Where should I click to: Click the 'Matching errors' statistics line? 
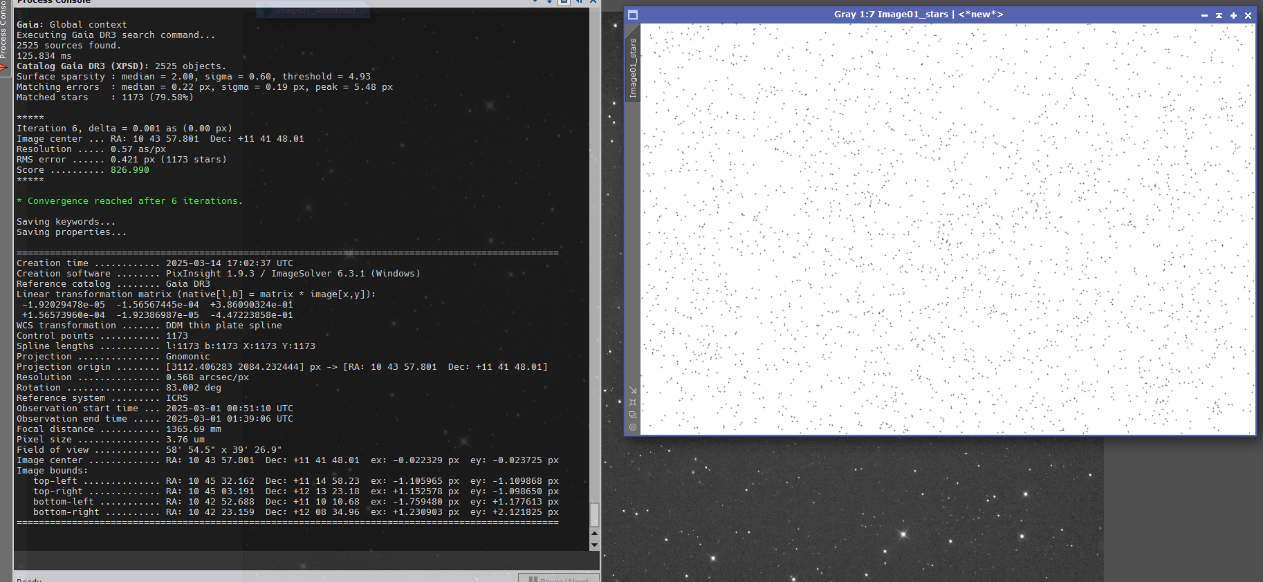pyautogui.click(x=204, y=87)
